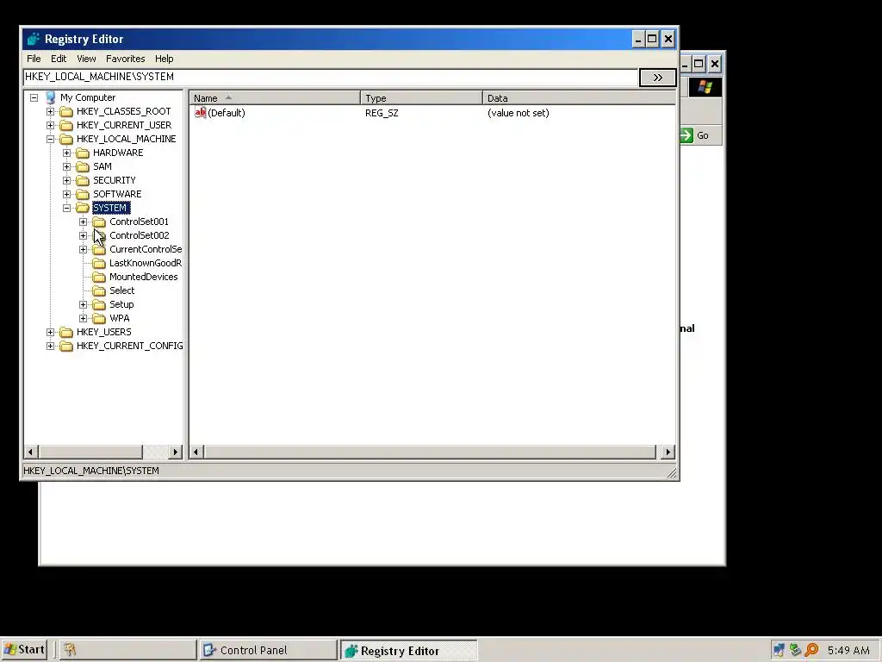Select the CurrentControlSet key

(x=145, y=249)
